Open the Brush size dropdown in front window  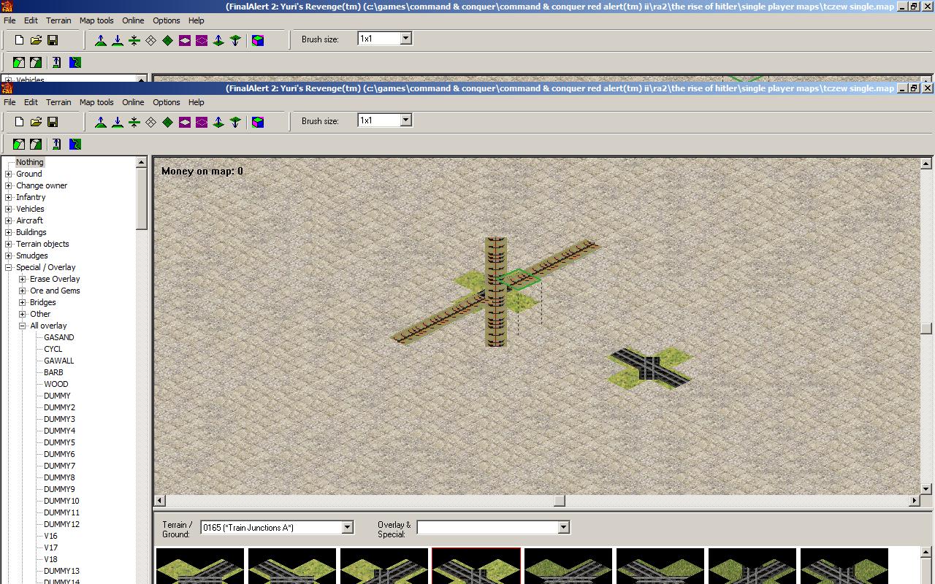click(x=407, y=120)
